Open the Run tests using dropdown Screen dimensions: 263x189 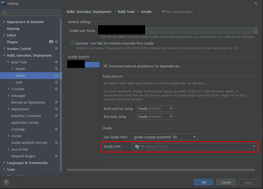coord(155,117)
